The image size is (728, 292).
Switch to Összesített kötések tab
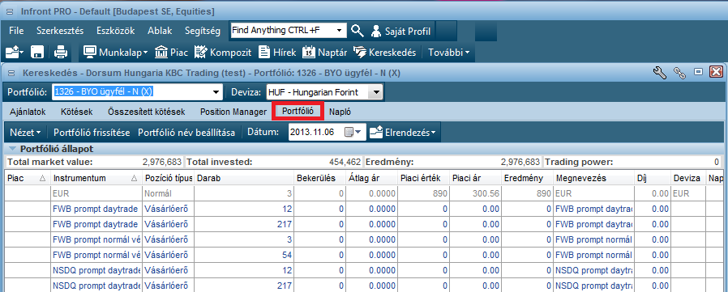pyautogui.click(x=146, y=112)
